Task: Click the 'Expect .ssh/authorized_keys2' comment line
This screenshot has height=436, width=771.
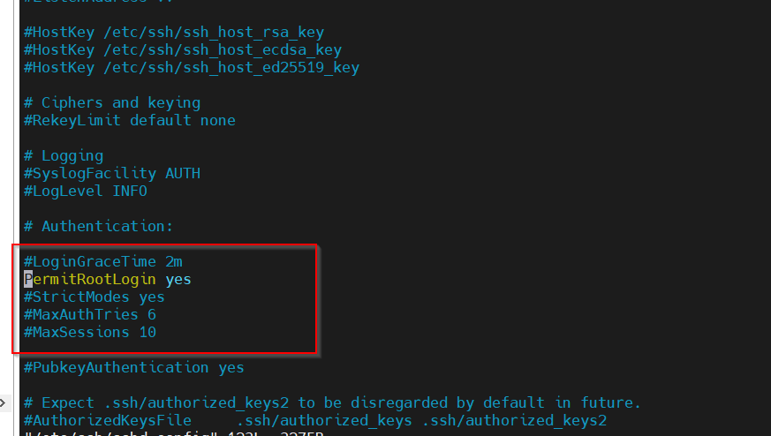Action: [x=333, y=403]
